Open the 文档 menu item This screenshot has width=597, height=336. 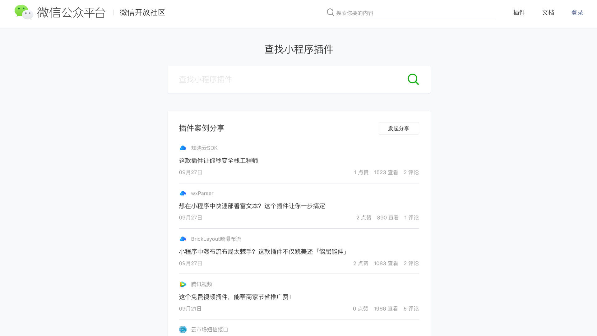(x=548, y=13)
